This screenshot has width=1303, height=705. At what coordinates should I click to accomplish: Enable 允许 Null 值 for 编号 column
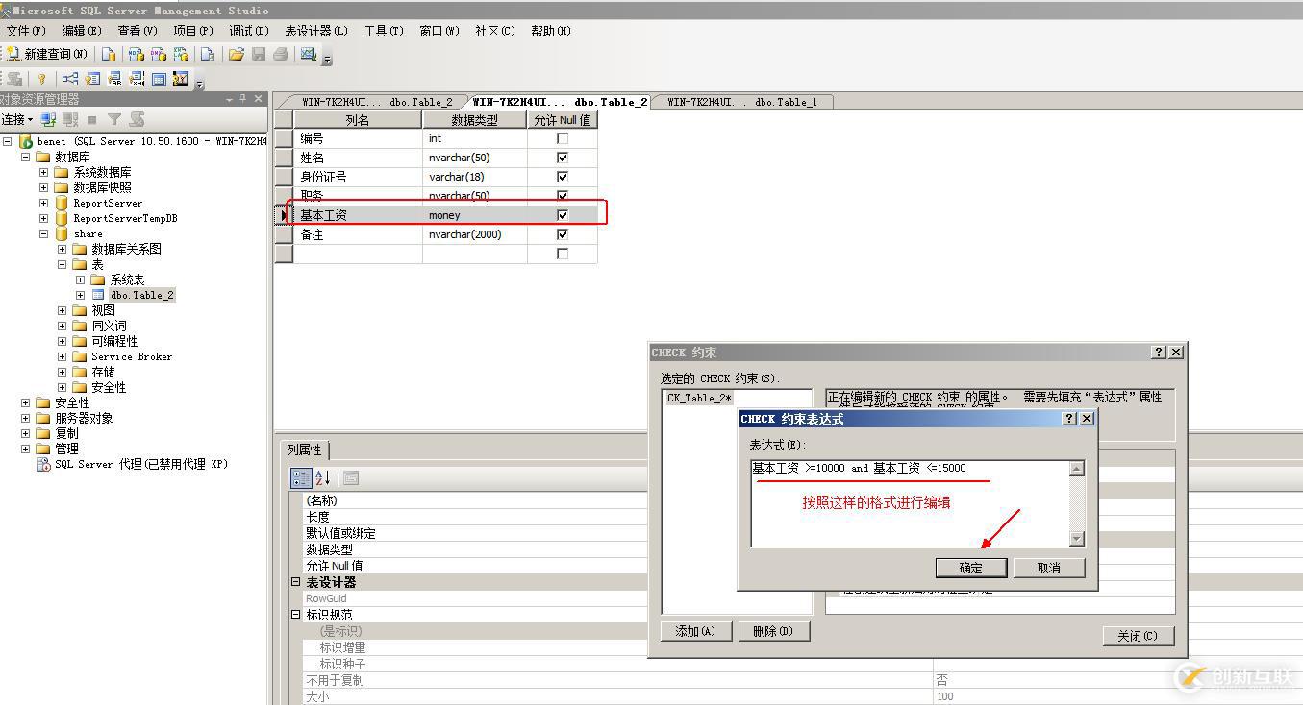[562, 137]
